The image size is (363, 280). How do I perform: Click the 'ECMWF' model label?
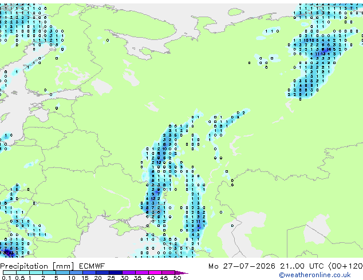tap(92, 266)
